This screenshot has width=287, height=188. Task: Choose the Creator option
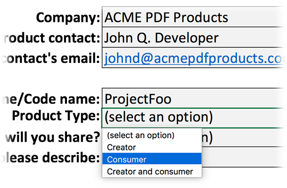coord(152,147)
